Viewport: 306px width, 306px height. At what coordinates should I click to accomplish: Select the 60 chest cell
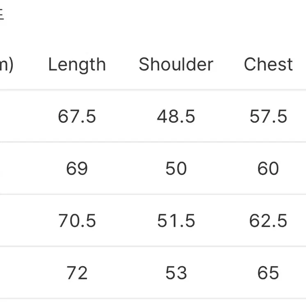coord(268,169)
